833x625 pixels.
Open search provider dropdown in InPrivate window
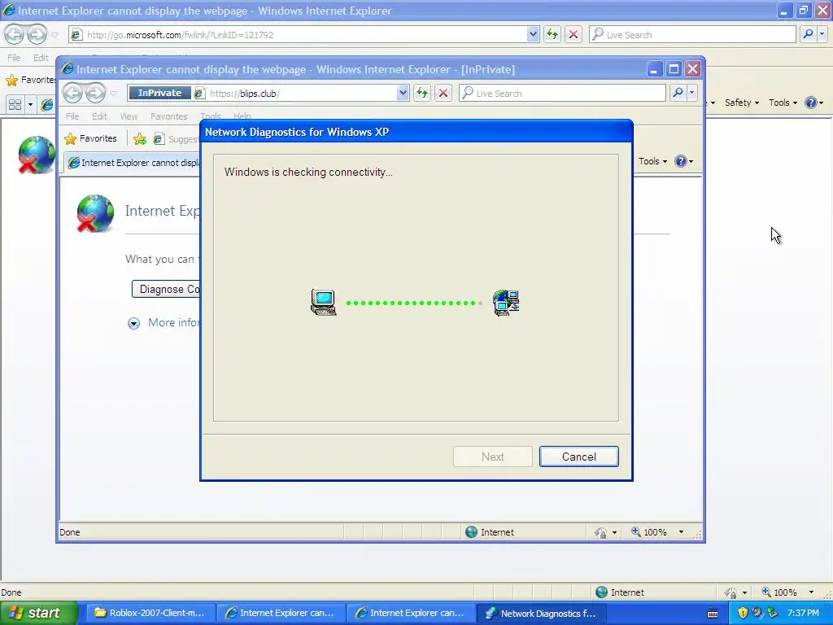[691, 93]
